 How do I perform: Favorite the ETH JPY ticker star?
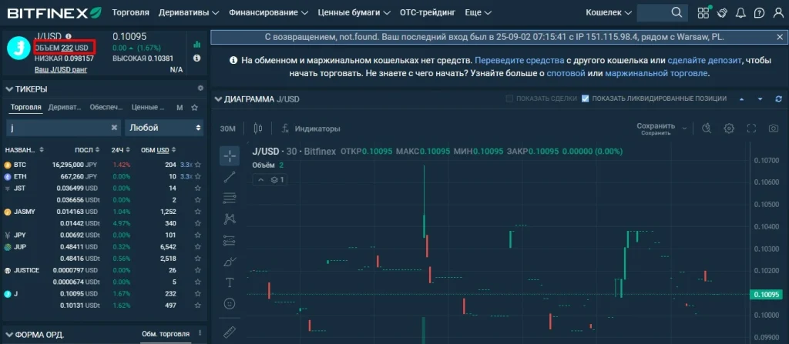coord(198,176)
